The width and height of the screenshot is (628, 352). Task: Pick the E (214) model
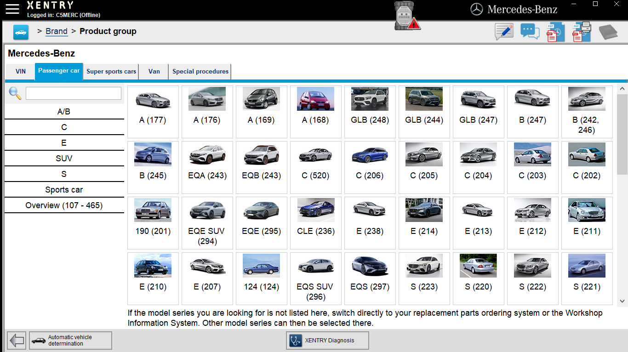(424, 223)
